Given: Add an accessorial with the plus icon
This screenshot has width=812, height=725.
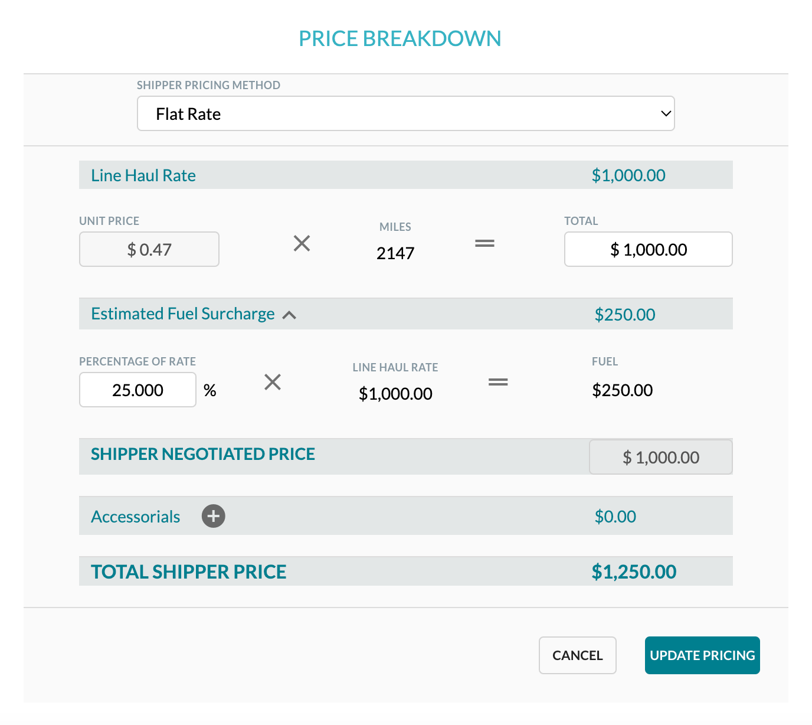Looking at the screenshot, I should coord(213,516).
